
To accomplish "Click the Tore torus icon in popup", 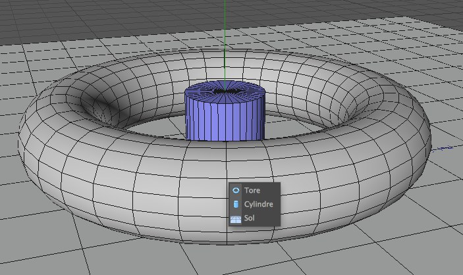I will tap(236, 190).
